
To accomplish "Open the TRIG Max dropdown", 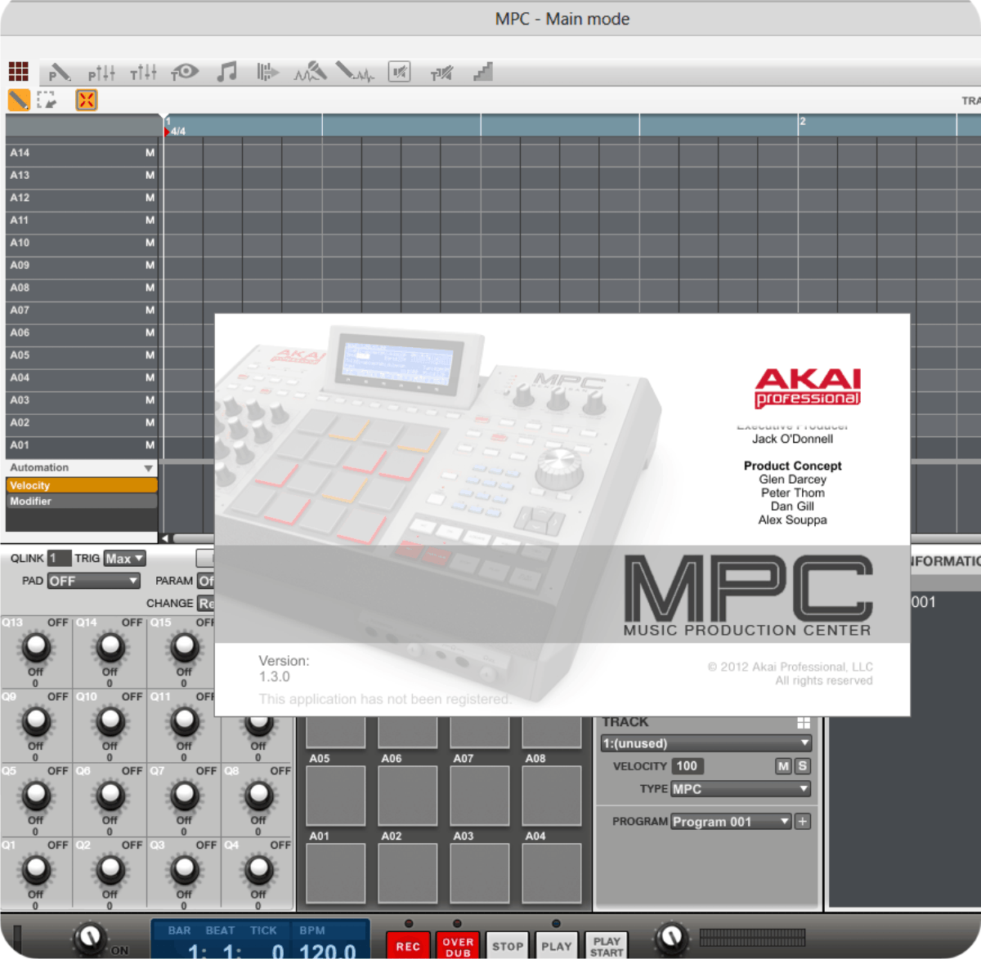I will point(123,558).
